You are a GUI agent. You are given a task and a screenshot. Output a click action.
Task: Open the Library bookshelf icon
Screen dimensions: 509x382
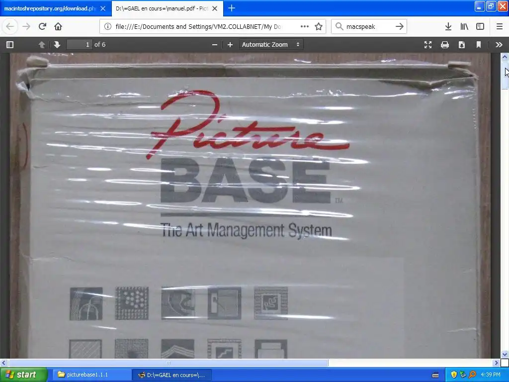(x=464, y=26)
